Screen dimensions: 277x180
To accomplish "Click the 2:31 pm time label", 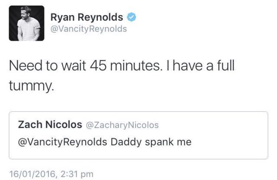I will (x=77, y=174).
